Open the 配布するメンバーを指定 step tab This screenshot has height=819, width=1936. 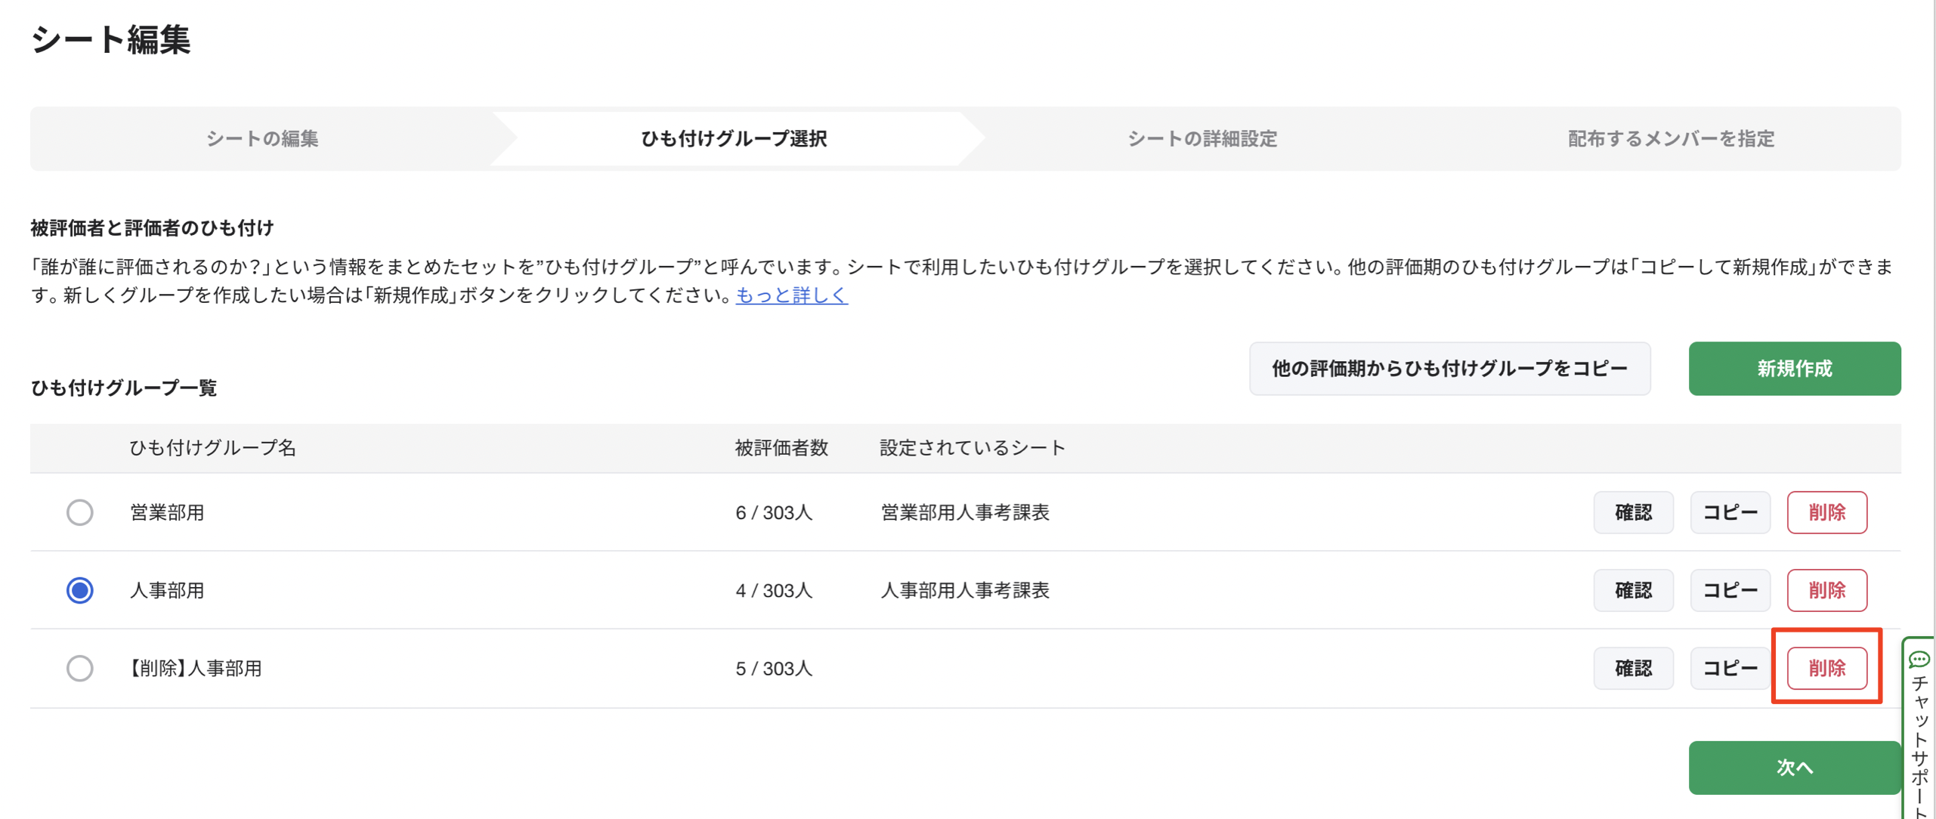[x=1671, y=139]
